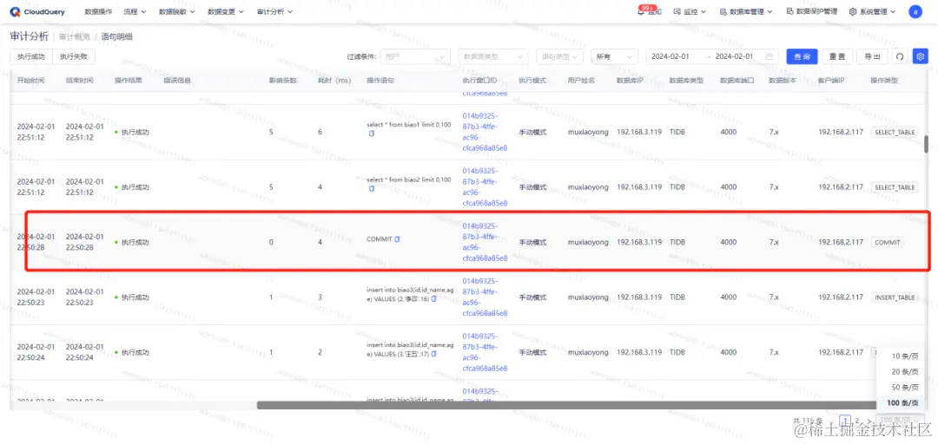Click copy icon after VALUES (3,'王五',17)
This screenshot has height=444, width=938.
tap(433, 354)
